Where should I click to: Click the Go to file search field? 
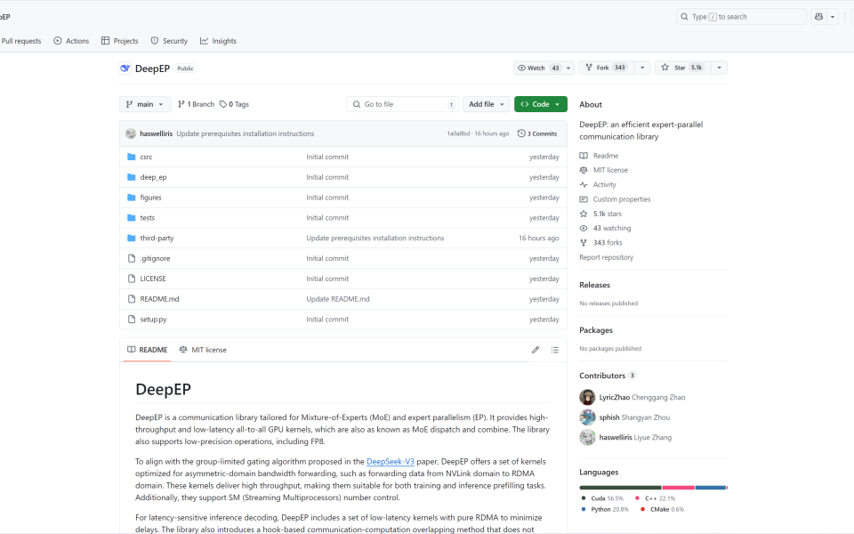[402, 104]
